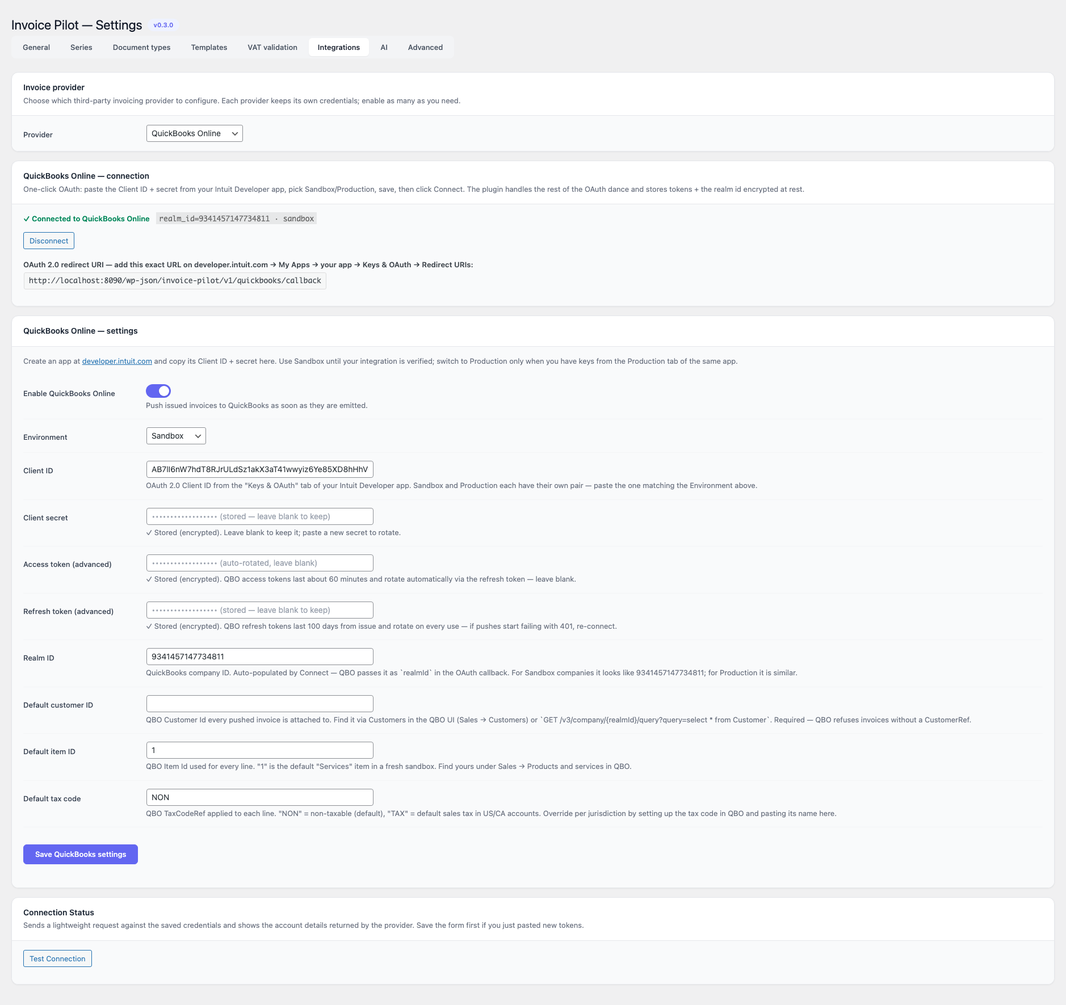The height and width of the screenshot is (1005, 1066).
Task: Click the Test Connection button
Action: click(x=57, y=958)
